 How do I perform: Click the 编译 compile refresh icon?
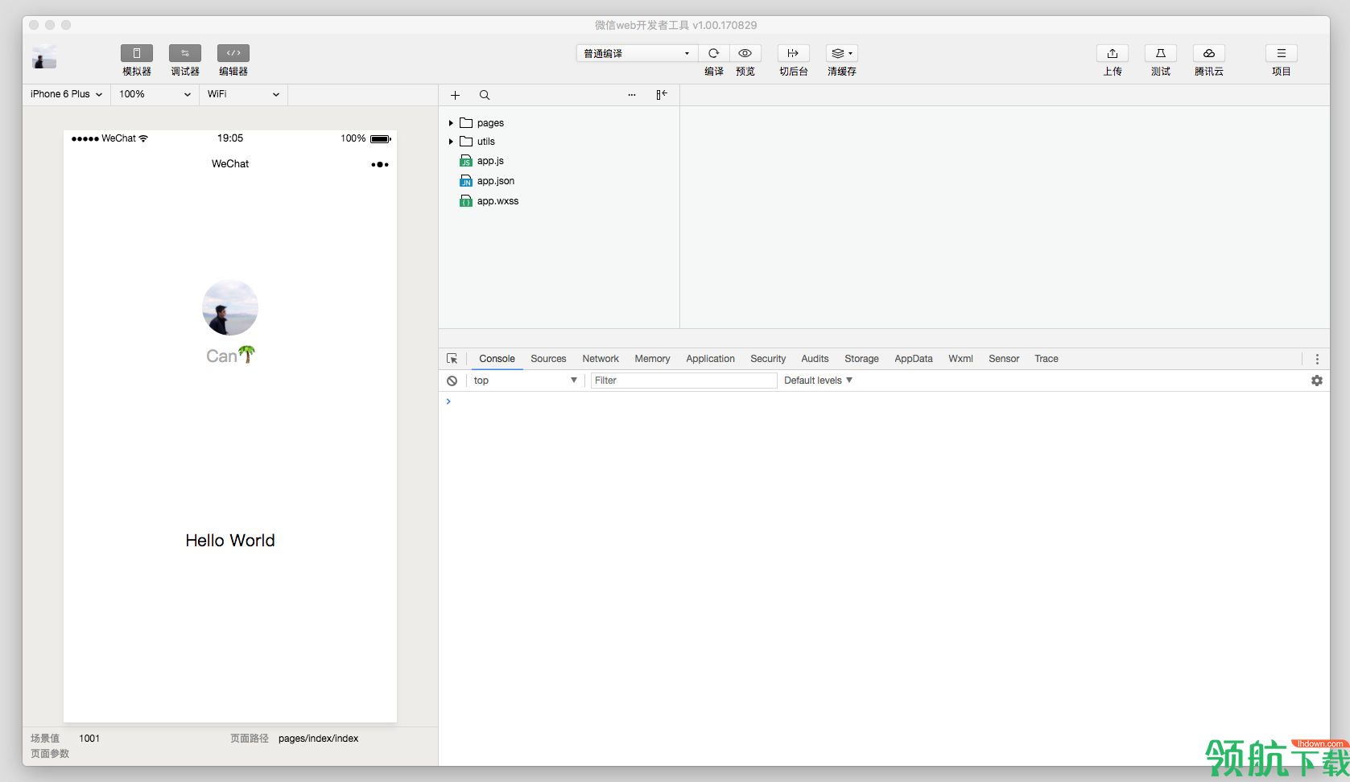[713, 53]
